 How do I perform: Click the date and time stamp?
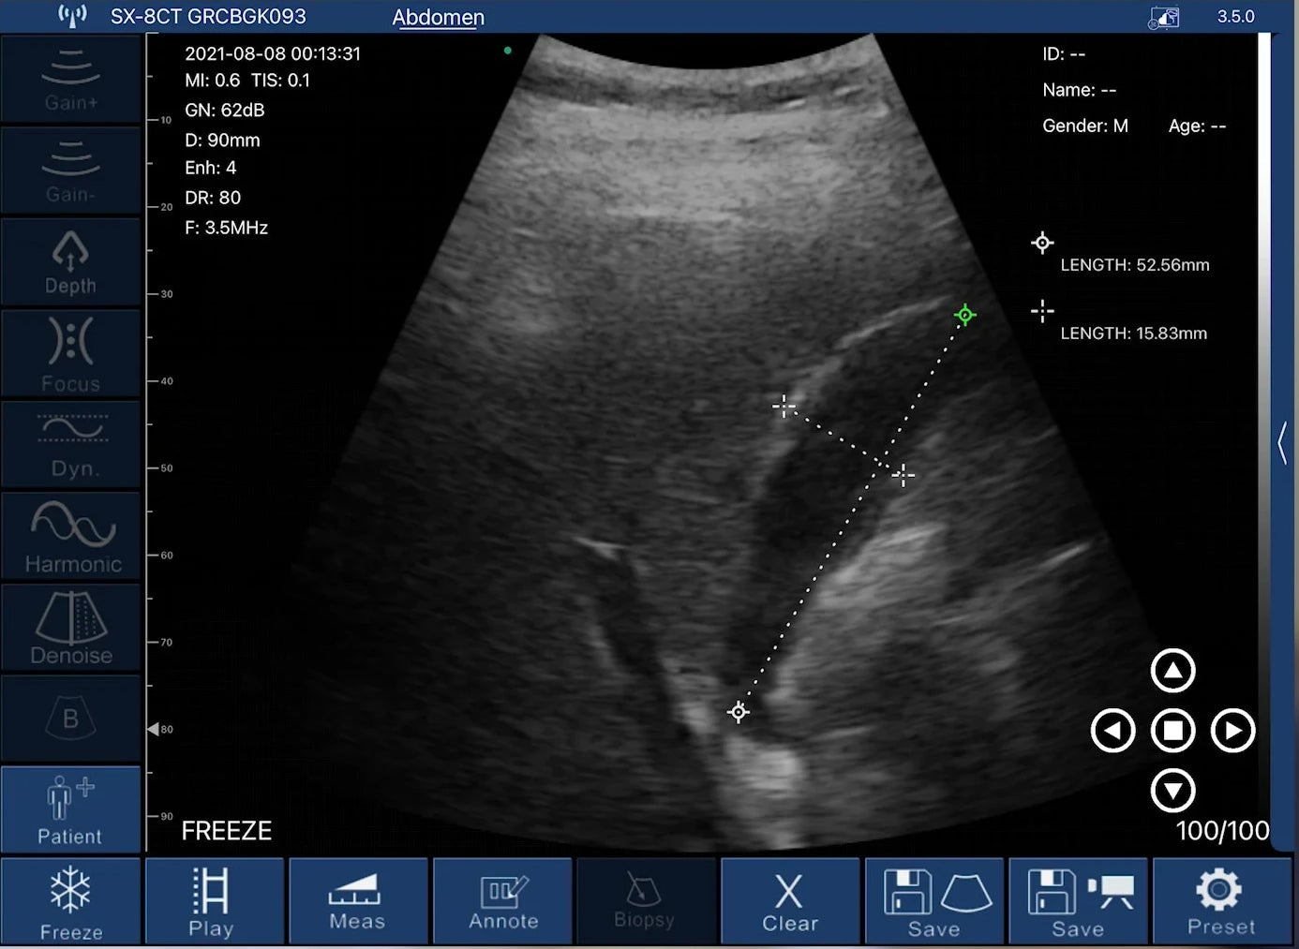click(273, 54)
